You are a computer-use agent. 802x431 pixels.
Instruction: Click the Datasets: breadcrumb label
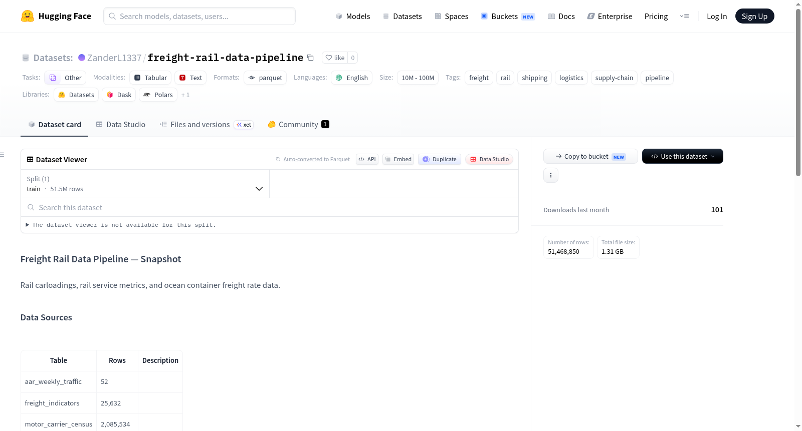[x=53, y=58]
